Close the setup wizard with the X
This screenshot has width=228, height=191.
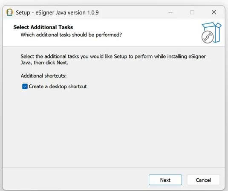(x=214, y=12)
